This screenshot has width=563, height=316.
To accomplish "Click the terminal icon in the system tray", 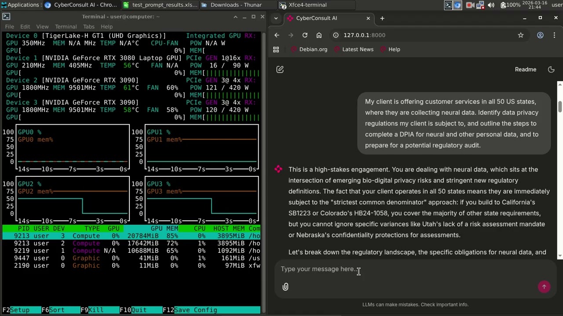I will [x=448, y=5].
